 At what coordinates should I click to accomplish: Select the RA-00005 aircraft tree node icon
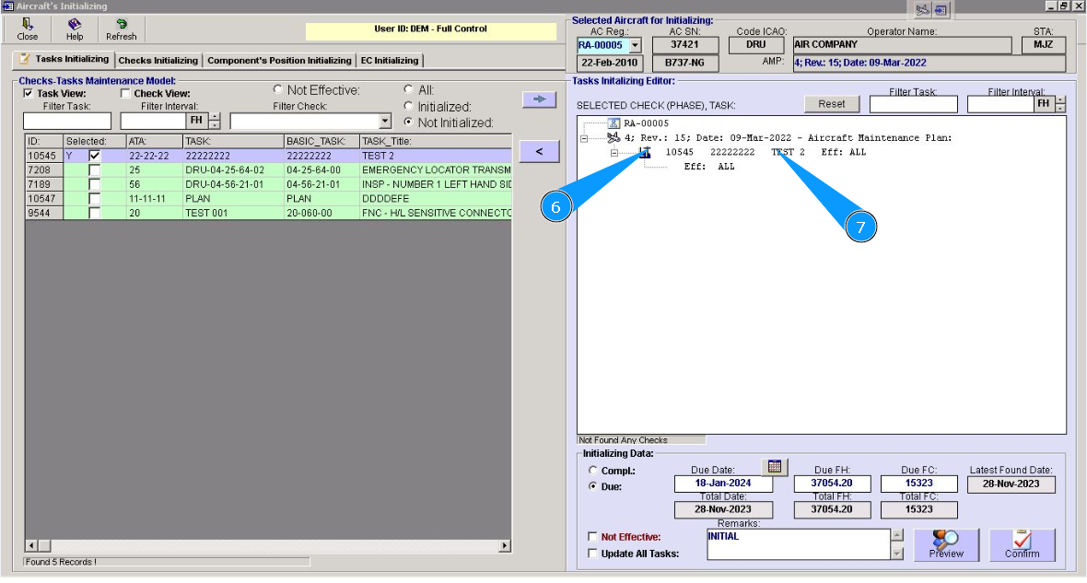pos(614,123)
